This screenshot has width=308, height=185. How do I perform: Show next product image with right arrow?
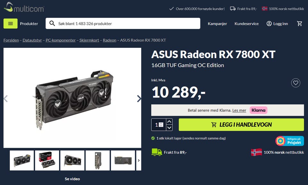click(139, 98)
